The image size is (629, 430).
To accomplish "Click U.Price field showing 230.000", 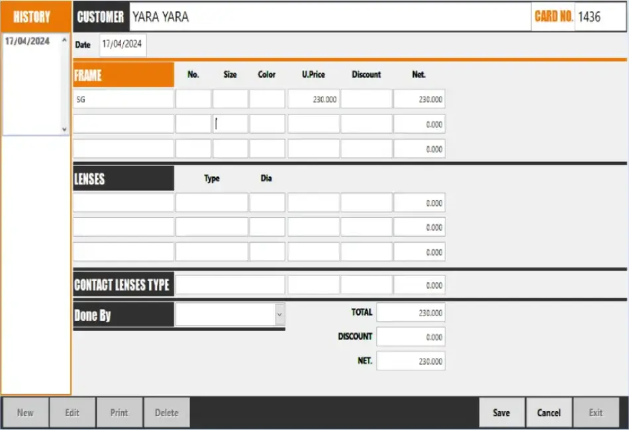I will [x=313, y=99].
